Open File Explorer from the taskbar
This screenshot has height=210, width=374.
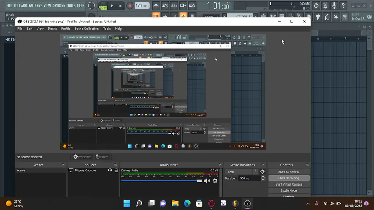(x=175, y=203)
